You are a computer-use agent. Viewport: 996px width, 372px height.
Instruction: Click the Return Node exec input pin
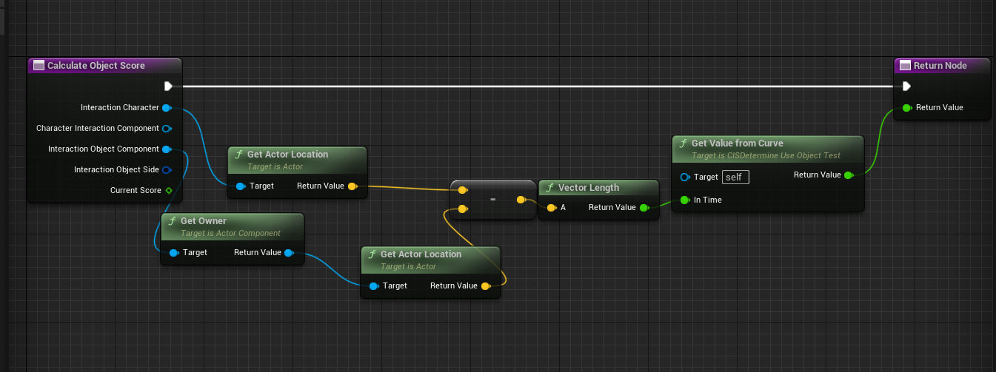[906, 87]
